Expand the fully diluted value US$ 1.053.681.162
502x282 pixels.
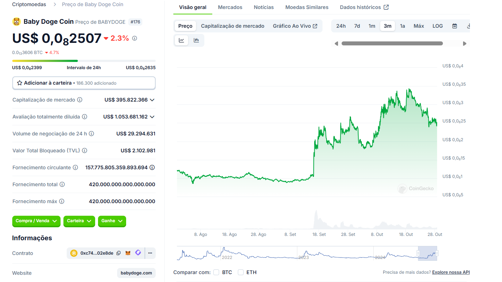pos(152,117)
